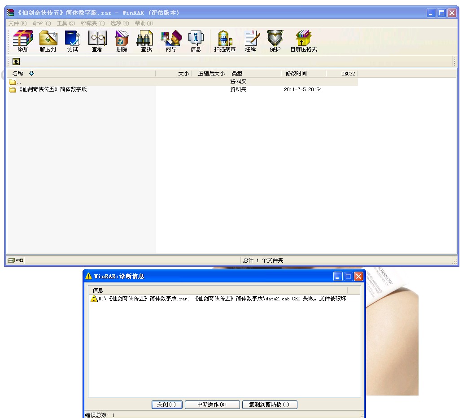Select 自解压格式 (SFX) toolbar icon
This screenshot has width=467, height=418.
pos(304,41)
